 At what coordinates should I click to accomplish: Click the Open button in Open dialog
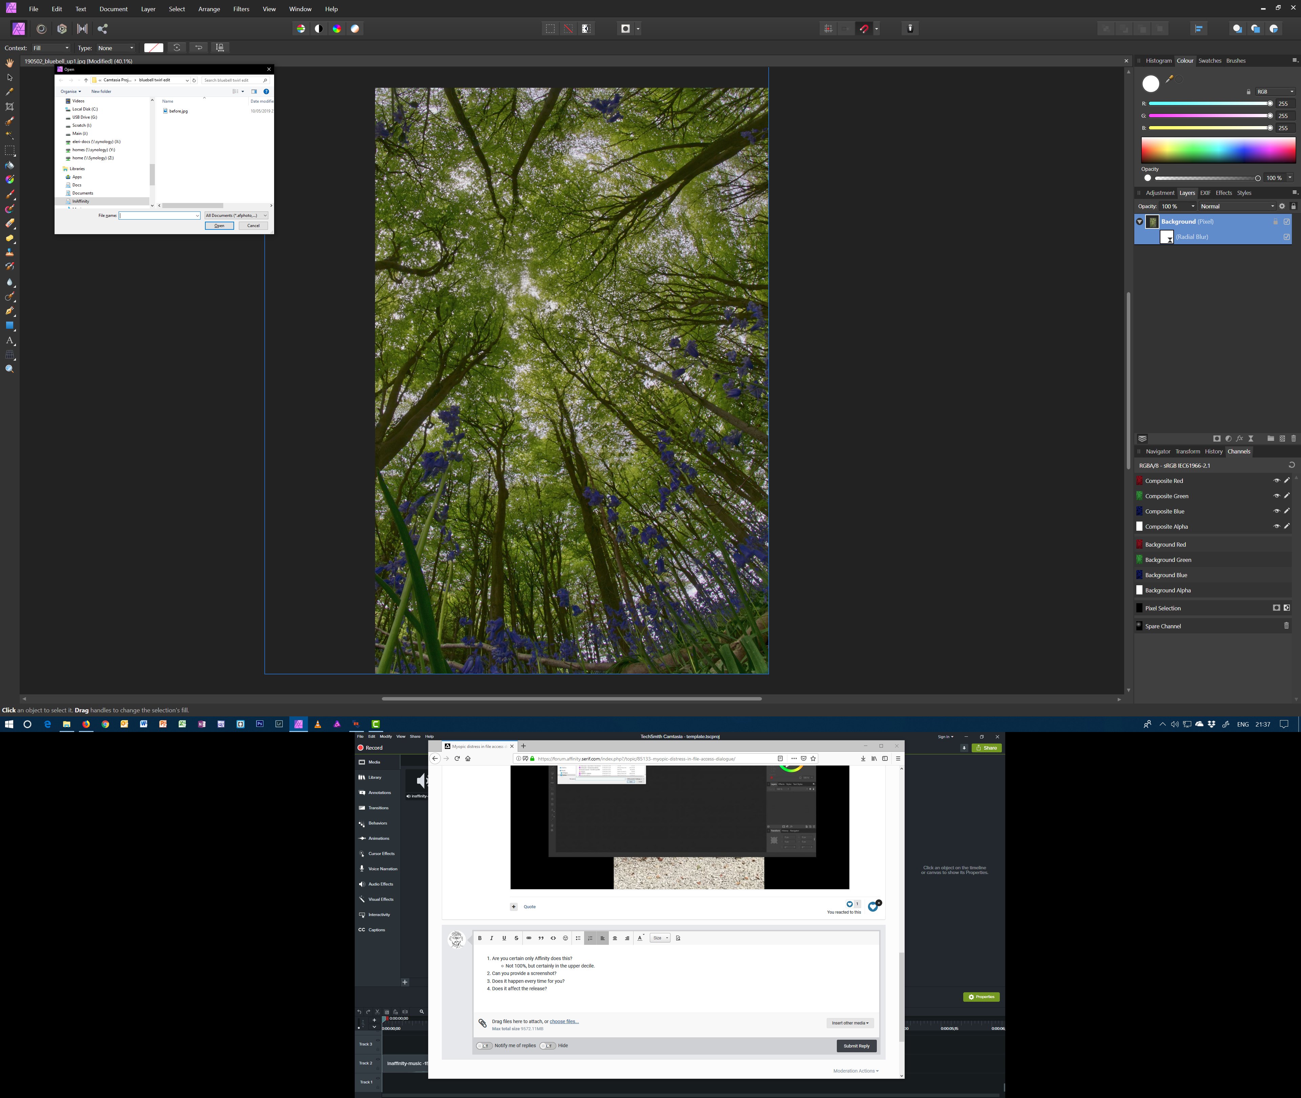pos(219,226)
